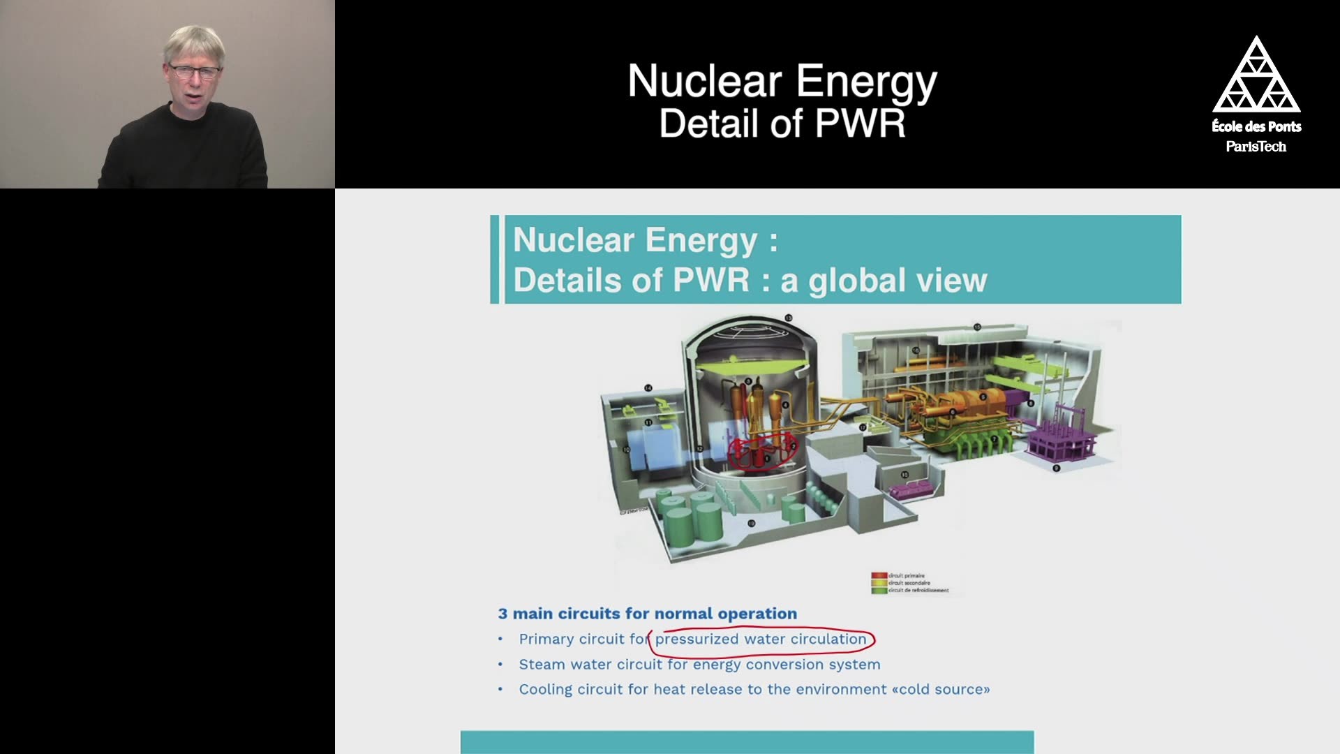The width and height of the screenshot is (1340, 754).
Task: Click the purple transformer frame structure
Action: point(1061,436)
